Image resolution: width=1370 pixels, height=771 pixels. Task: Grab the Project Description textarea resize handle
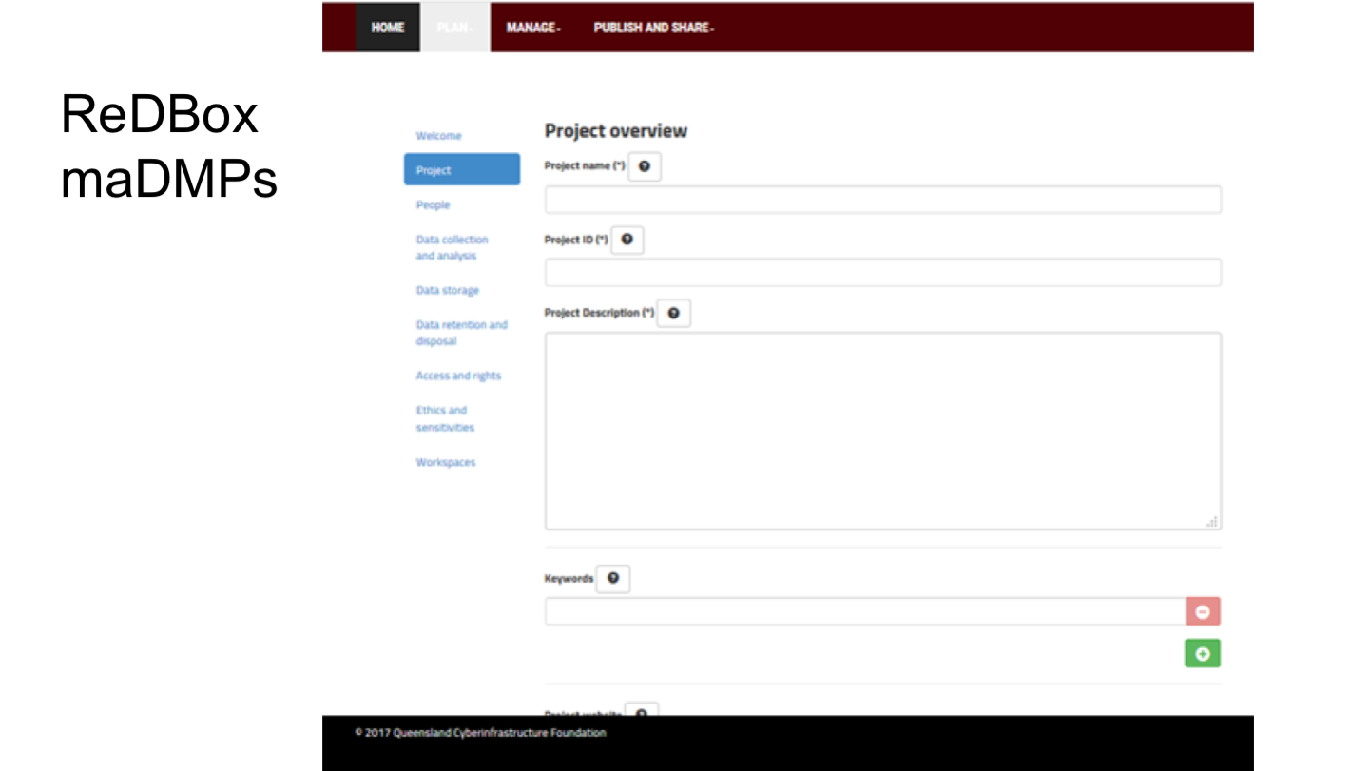click(x=1212, y=522)
